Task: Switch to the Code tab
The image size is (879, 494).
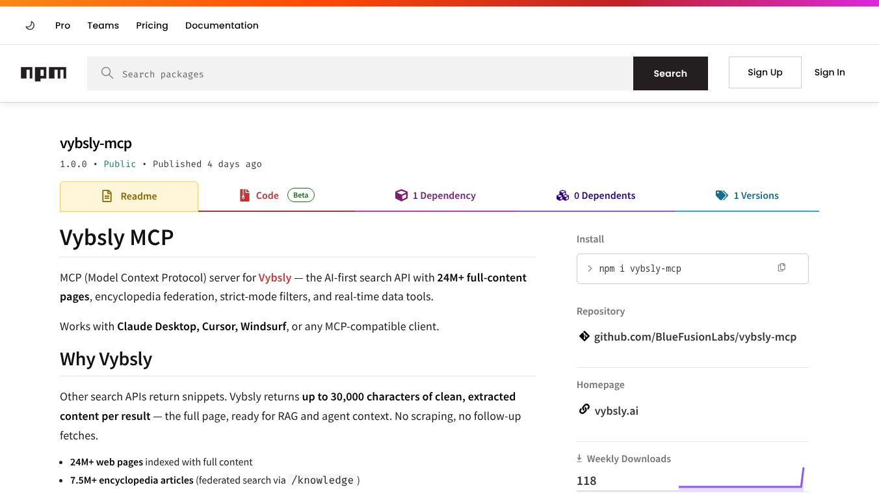Action: 276,196
